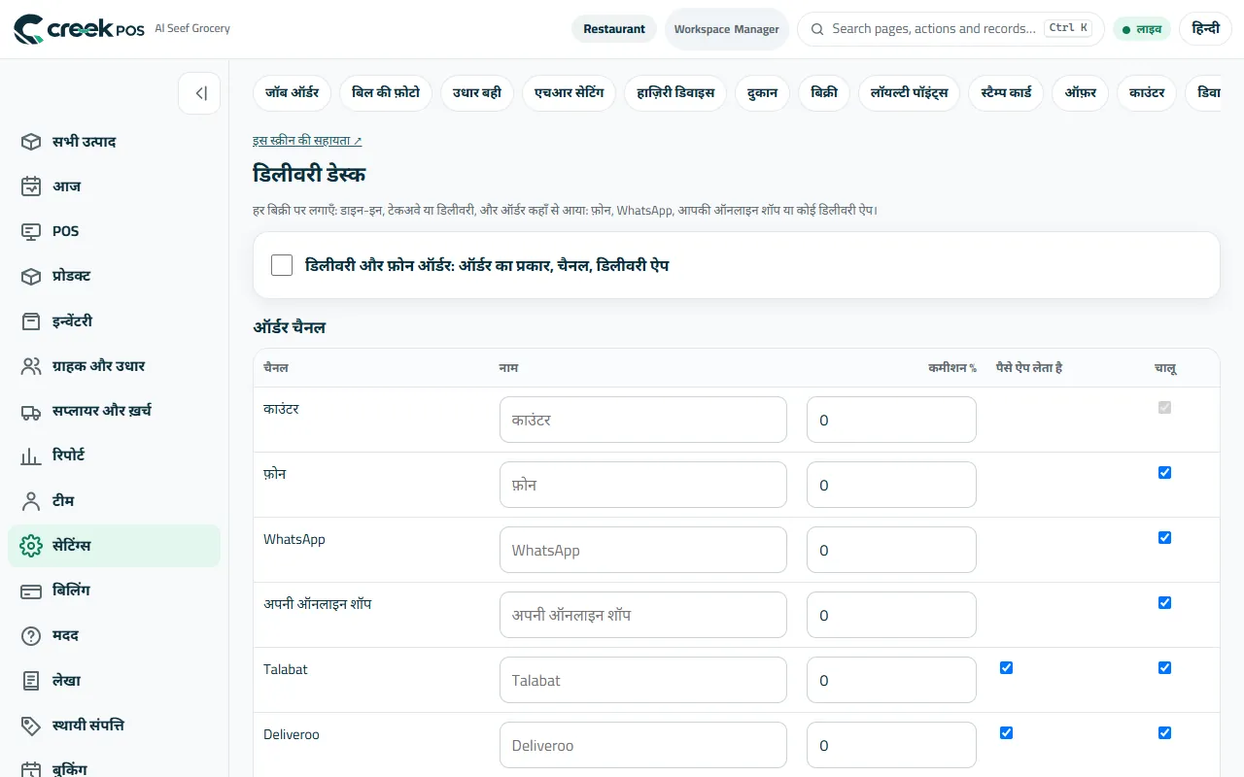Click the बिलिंग credit card icon

pos(31,591)
